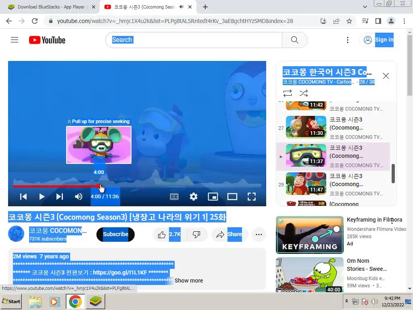
Task: Click the install/download page icon in address bar
Action: click(x=323, y=21)
